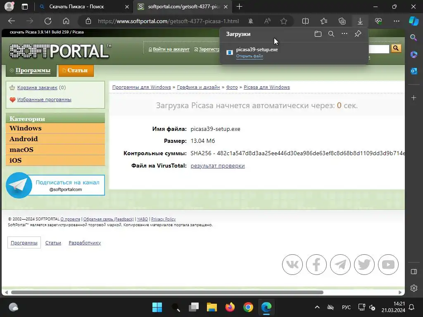423x317 pixels.
Task: Go to the browser Home page
Action: pos(66,21)
